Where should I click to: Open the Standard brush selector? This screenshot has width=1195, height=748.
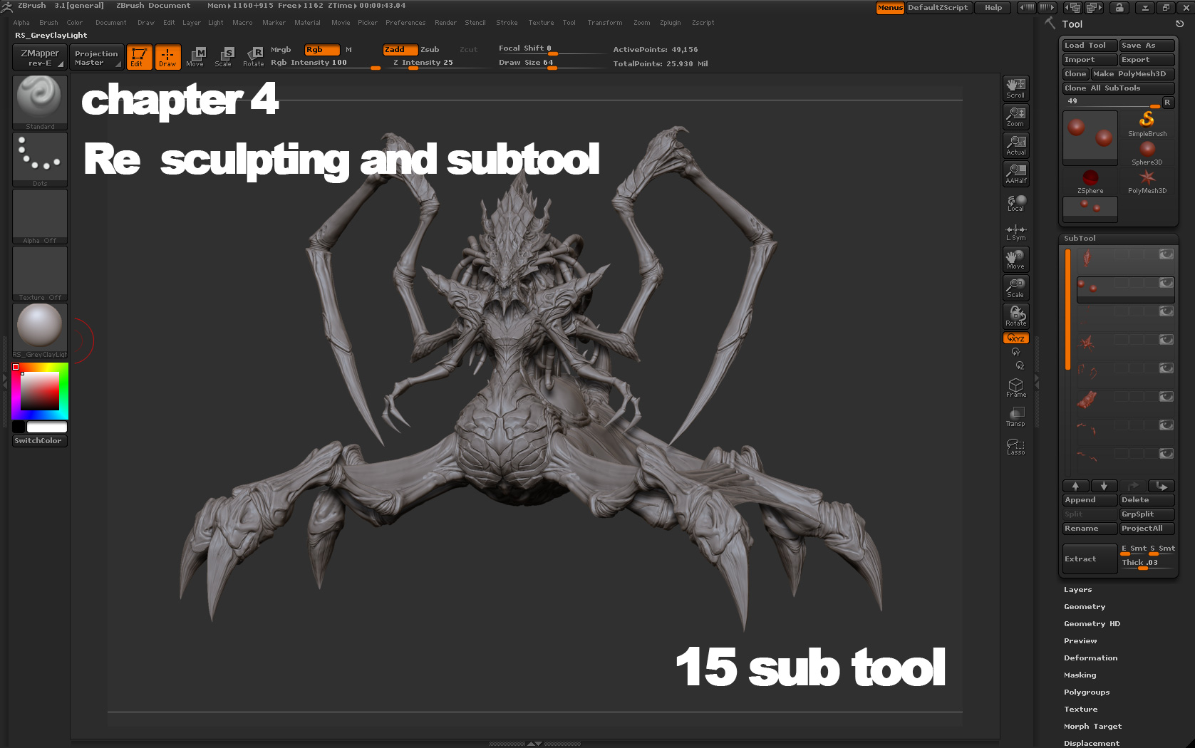[x=40, y=103]
